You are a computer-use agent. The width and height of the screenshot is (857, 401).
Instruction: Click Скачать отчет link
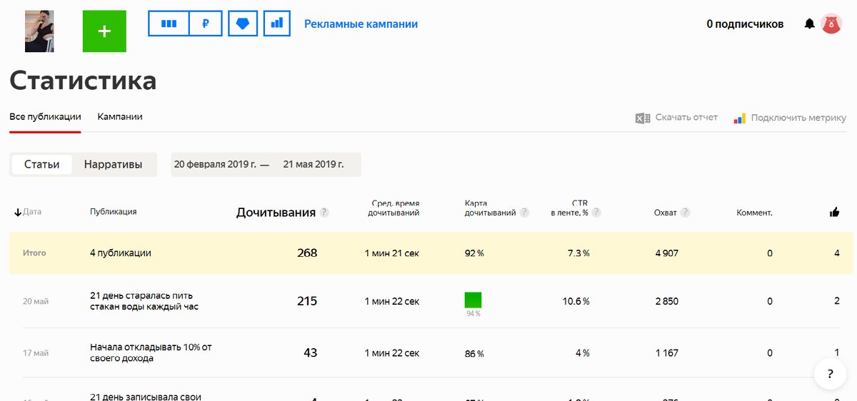point(686,118)
